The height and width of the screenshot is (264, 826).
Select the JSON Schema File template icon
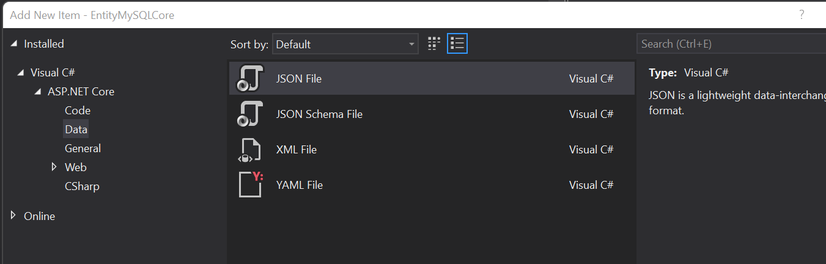[250, 114]
